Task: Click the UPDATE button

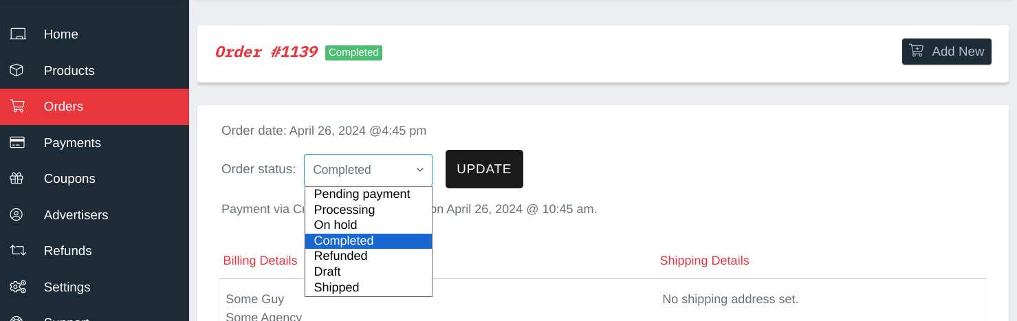Action: click(x=484, y=169)
